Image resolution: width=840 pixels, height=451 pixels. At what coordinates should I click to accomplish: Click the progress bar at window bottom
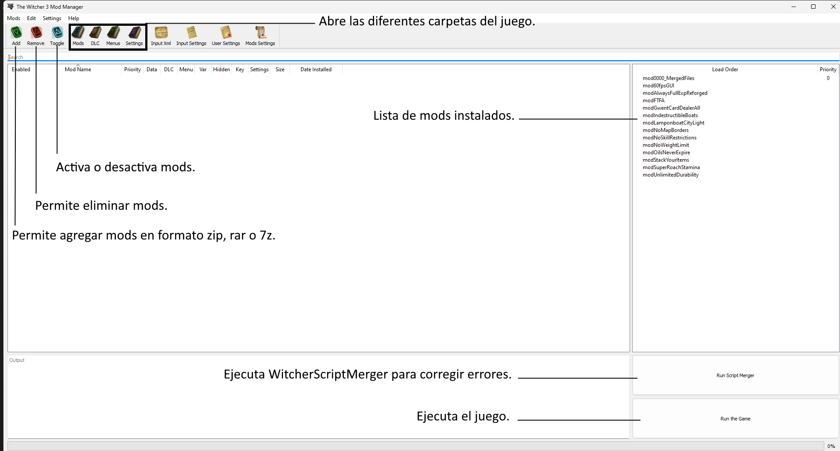(416, 446)
